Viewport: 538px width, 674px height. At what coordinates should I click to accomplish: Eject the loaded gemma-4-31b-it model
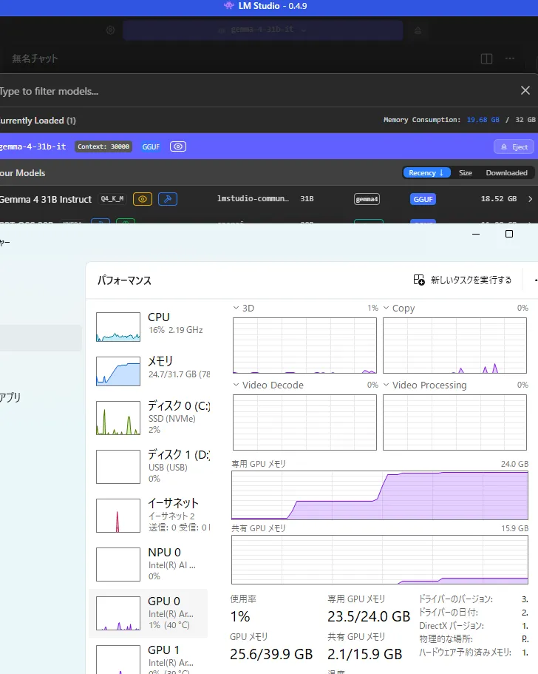(513, 146)
